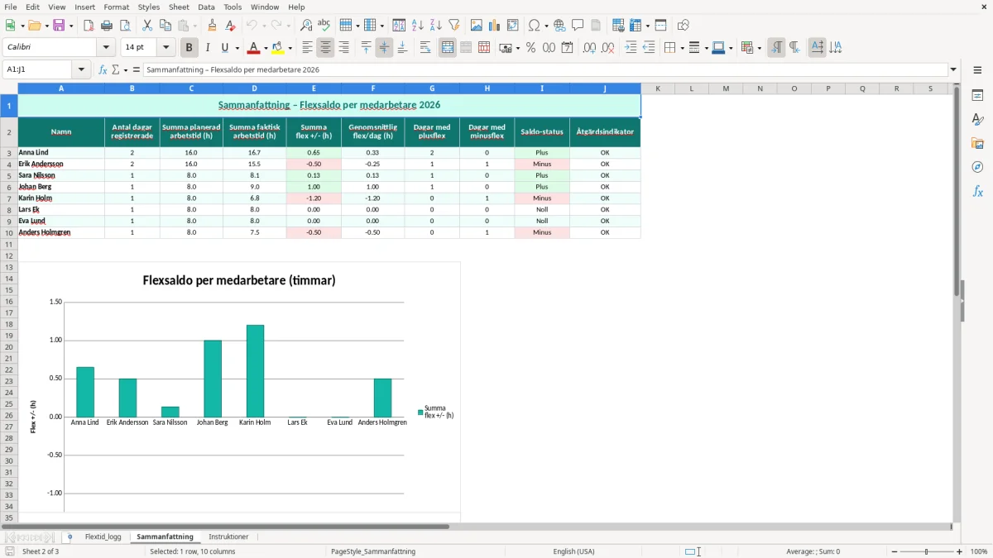The height and width of the screenshot is (558, 993).
Task: Click Merge and Center Cells icon
Action: pyautogui.click(x=448, y=48)
